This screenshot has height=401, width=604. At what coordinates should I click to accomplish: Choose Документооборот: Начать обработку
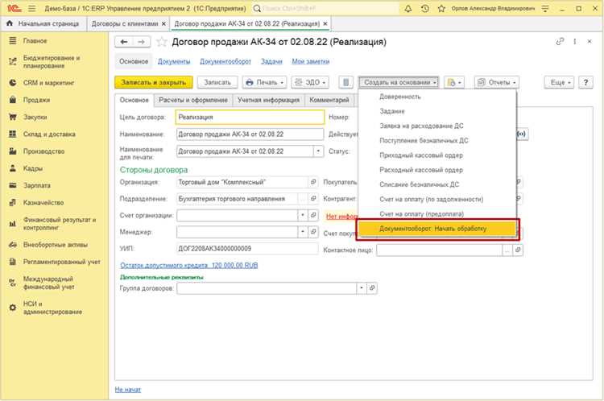click(x=438, y=229)
